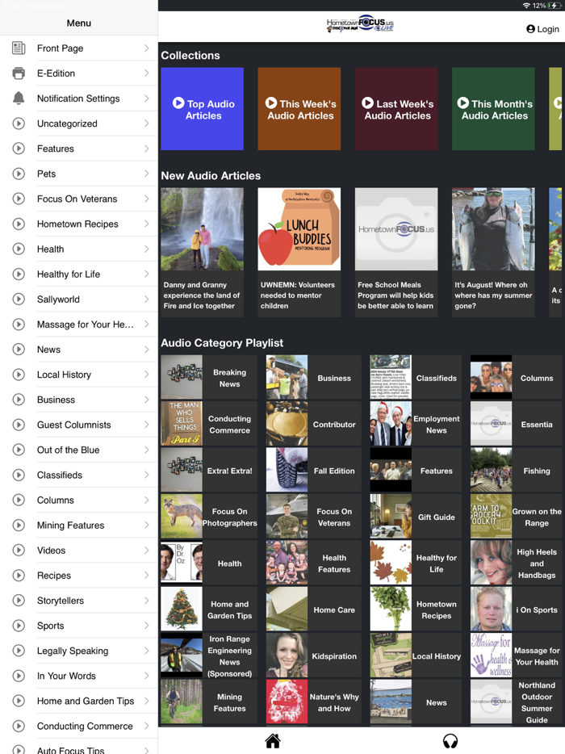Open Employment News audio category
The image size is (565, 754).
[x=416, y=424]
